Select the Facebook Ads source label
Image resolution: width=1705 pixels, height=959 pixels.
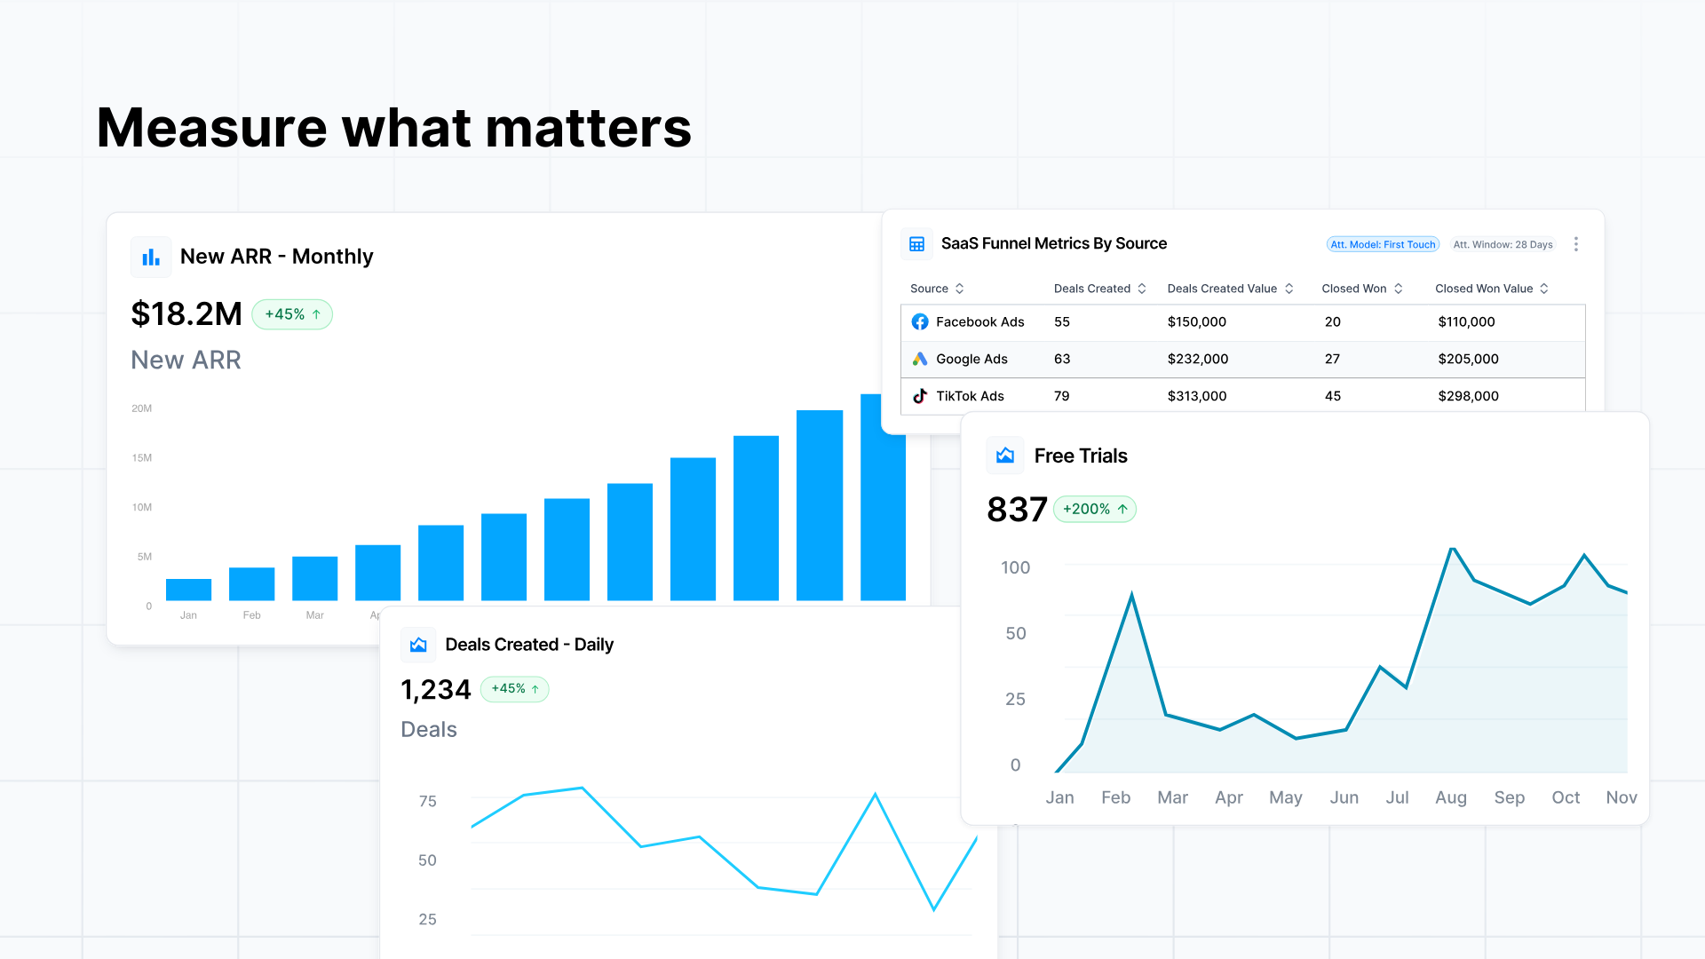coord(980,321)
